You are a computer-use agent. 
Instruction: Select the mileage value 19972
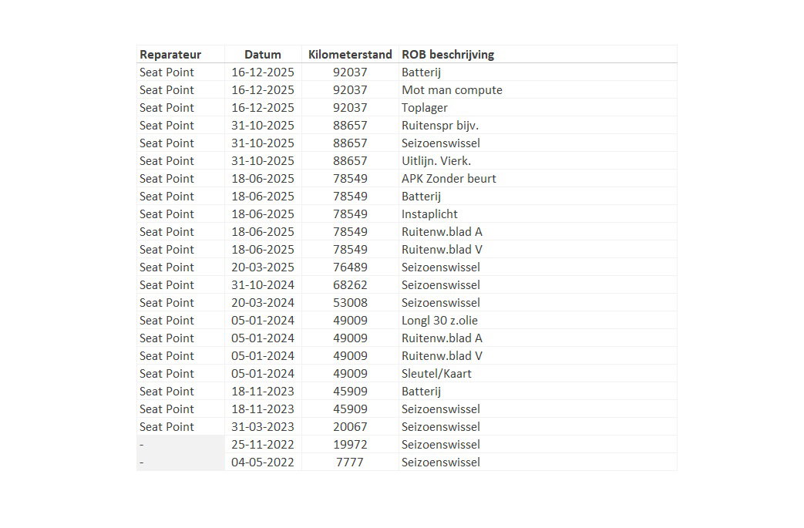point(350,445)
